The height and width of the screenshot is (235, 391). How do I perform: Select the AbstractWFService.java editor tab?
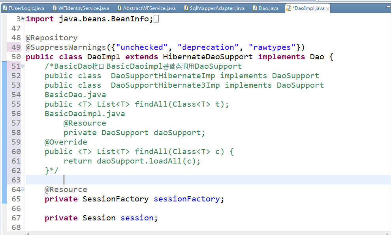click(x=147, y=8)
